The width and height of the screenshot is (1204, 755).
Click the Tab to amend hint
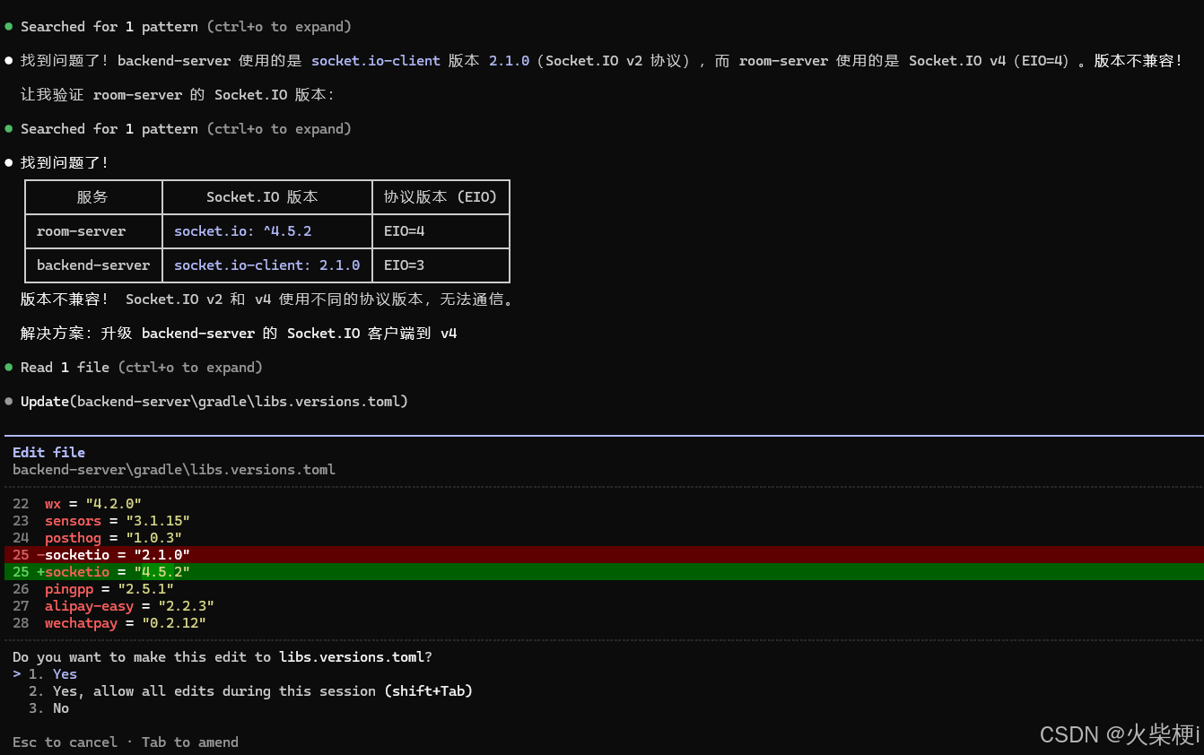click(190, 742)
